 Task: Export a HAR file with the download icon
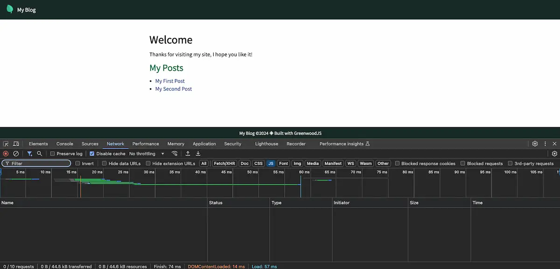(x=198, y=154)
